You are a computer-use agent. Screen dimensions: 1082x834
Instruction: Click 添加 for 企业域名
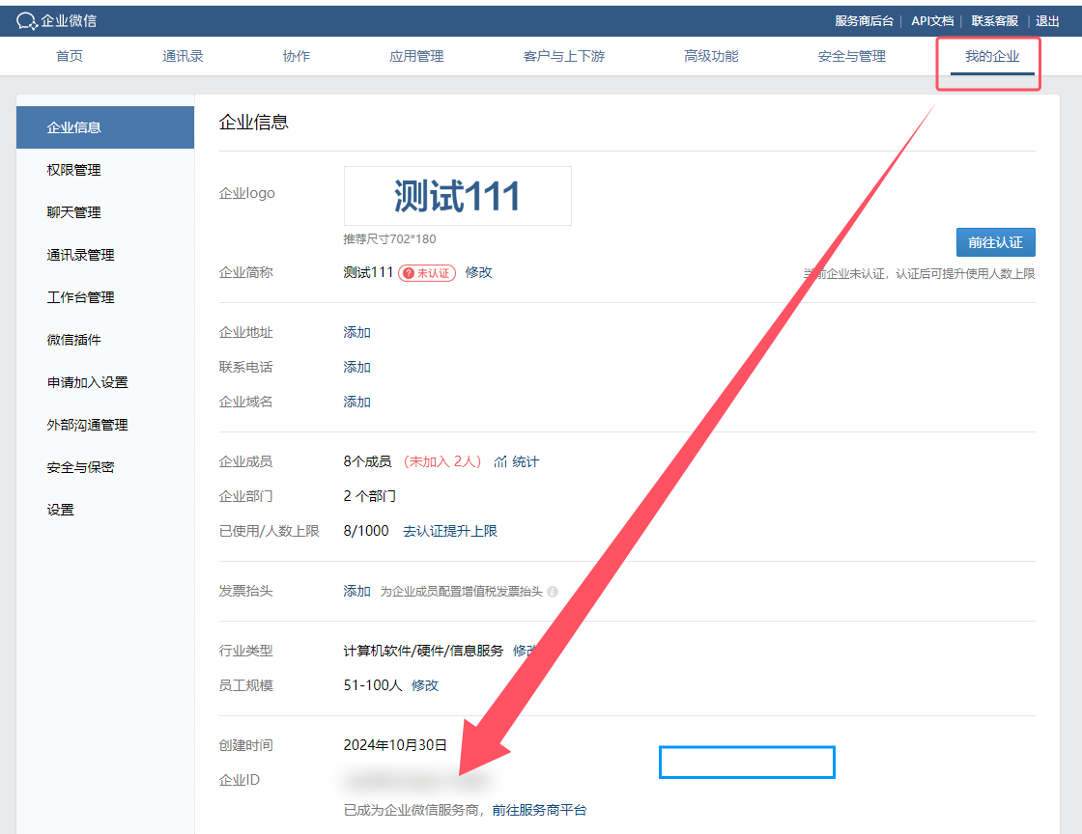coord(356,402)
